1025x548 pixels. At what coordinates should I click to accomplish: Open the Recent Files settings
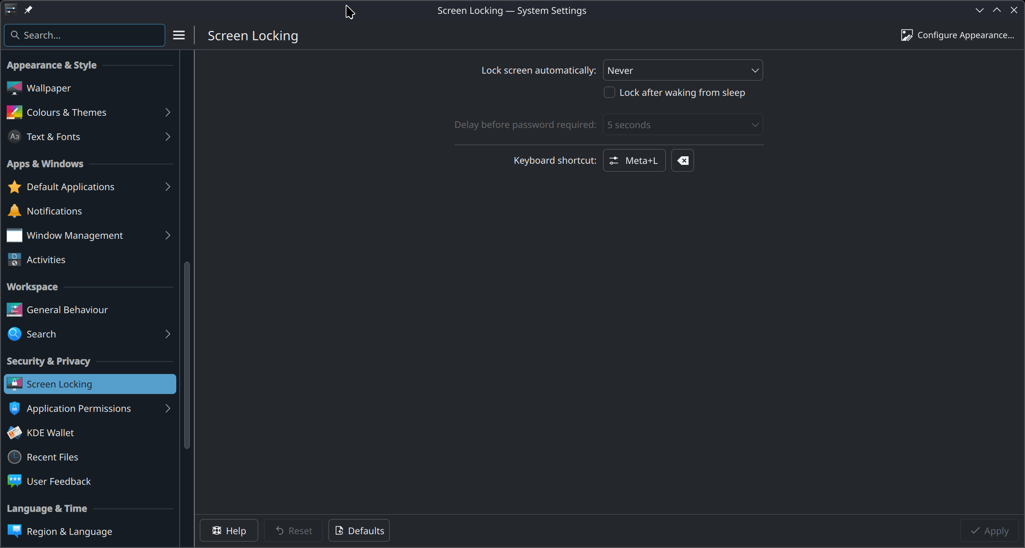[x=52, y=457]
